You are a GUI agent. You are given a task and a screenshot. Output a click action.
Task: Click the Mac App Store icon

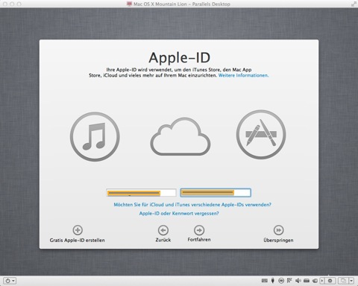pyautogui.click(x=261, y=134)
